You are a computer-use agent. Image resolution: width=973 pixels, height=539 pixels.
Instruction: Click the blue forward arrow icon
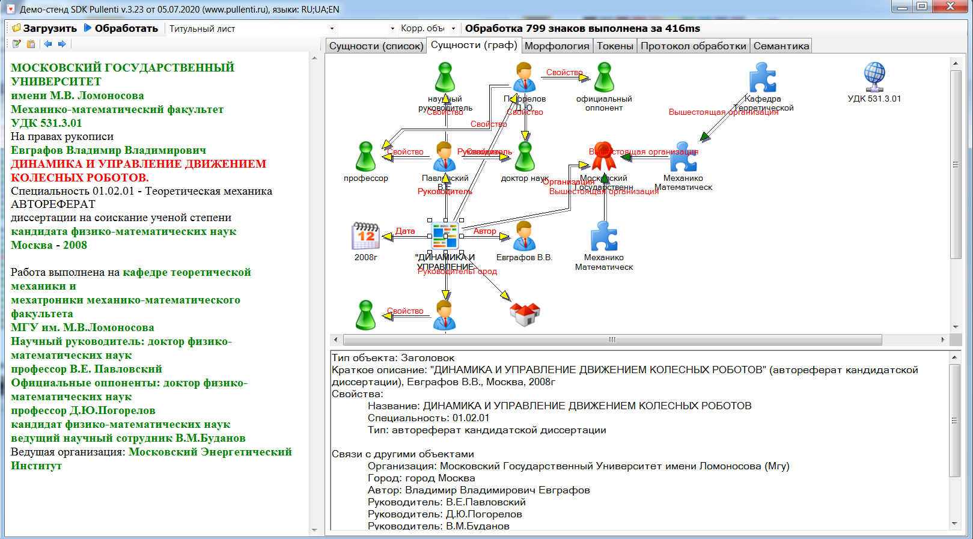(61, 44)
